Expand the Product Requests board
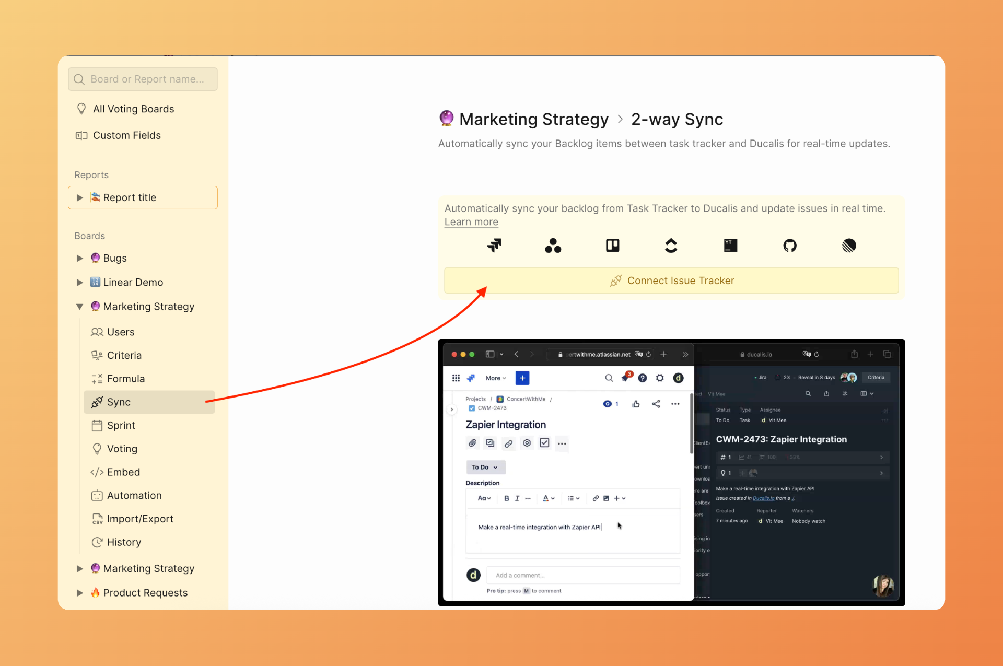 (x=80, y=592)
